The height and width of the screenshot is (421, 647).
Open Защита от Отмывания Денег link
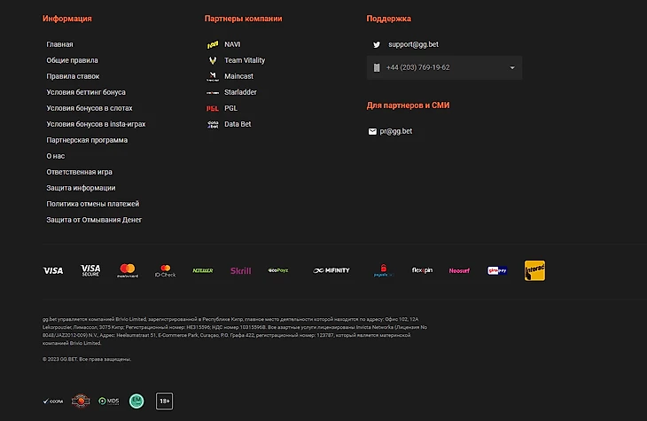pos(94,220)
